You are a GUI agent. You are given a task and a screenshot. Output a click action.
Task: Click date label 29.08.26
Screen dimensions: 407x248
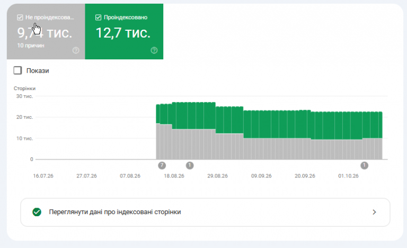(217, 176)
